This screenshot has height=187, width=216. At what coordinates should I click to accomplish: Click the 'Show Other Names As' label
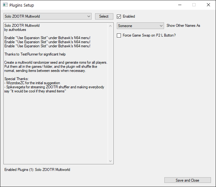coord(183,26)
